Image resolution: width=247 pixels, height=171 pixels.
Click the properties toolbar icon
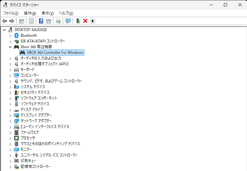coord(31,21)
